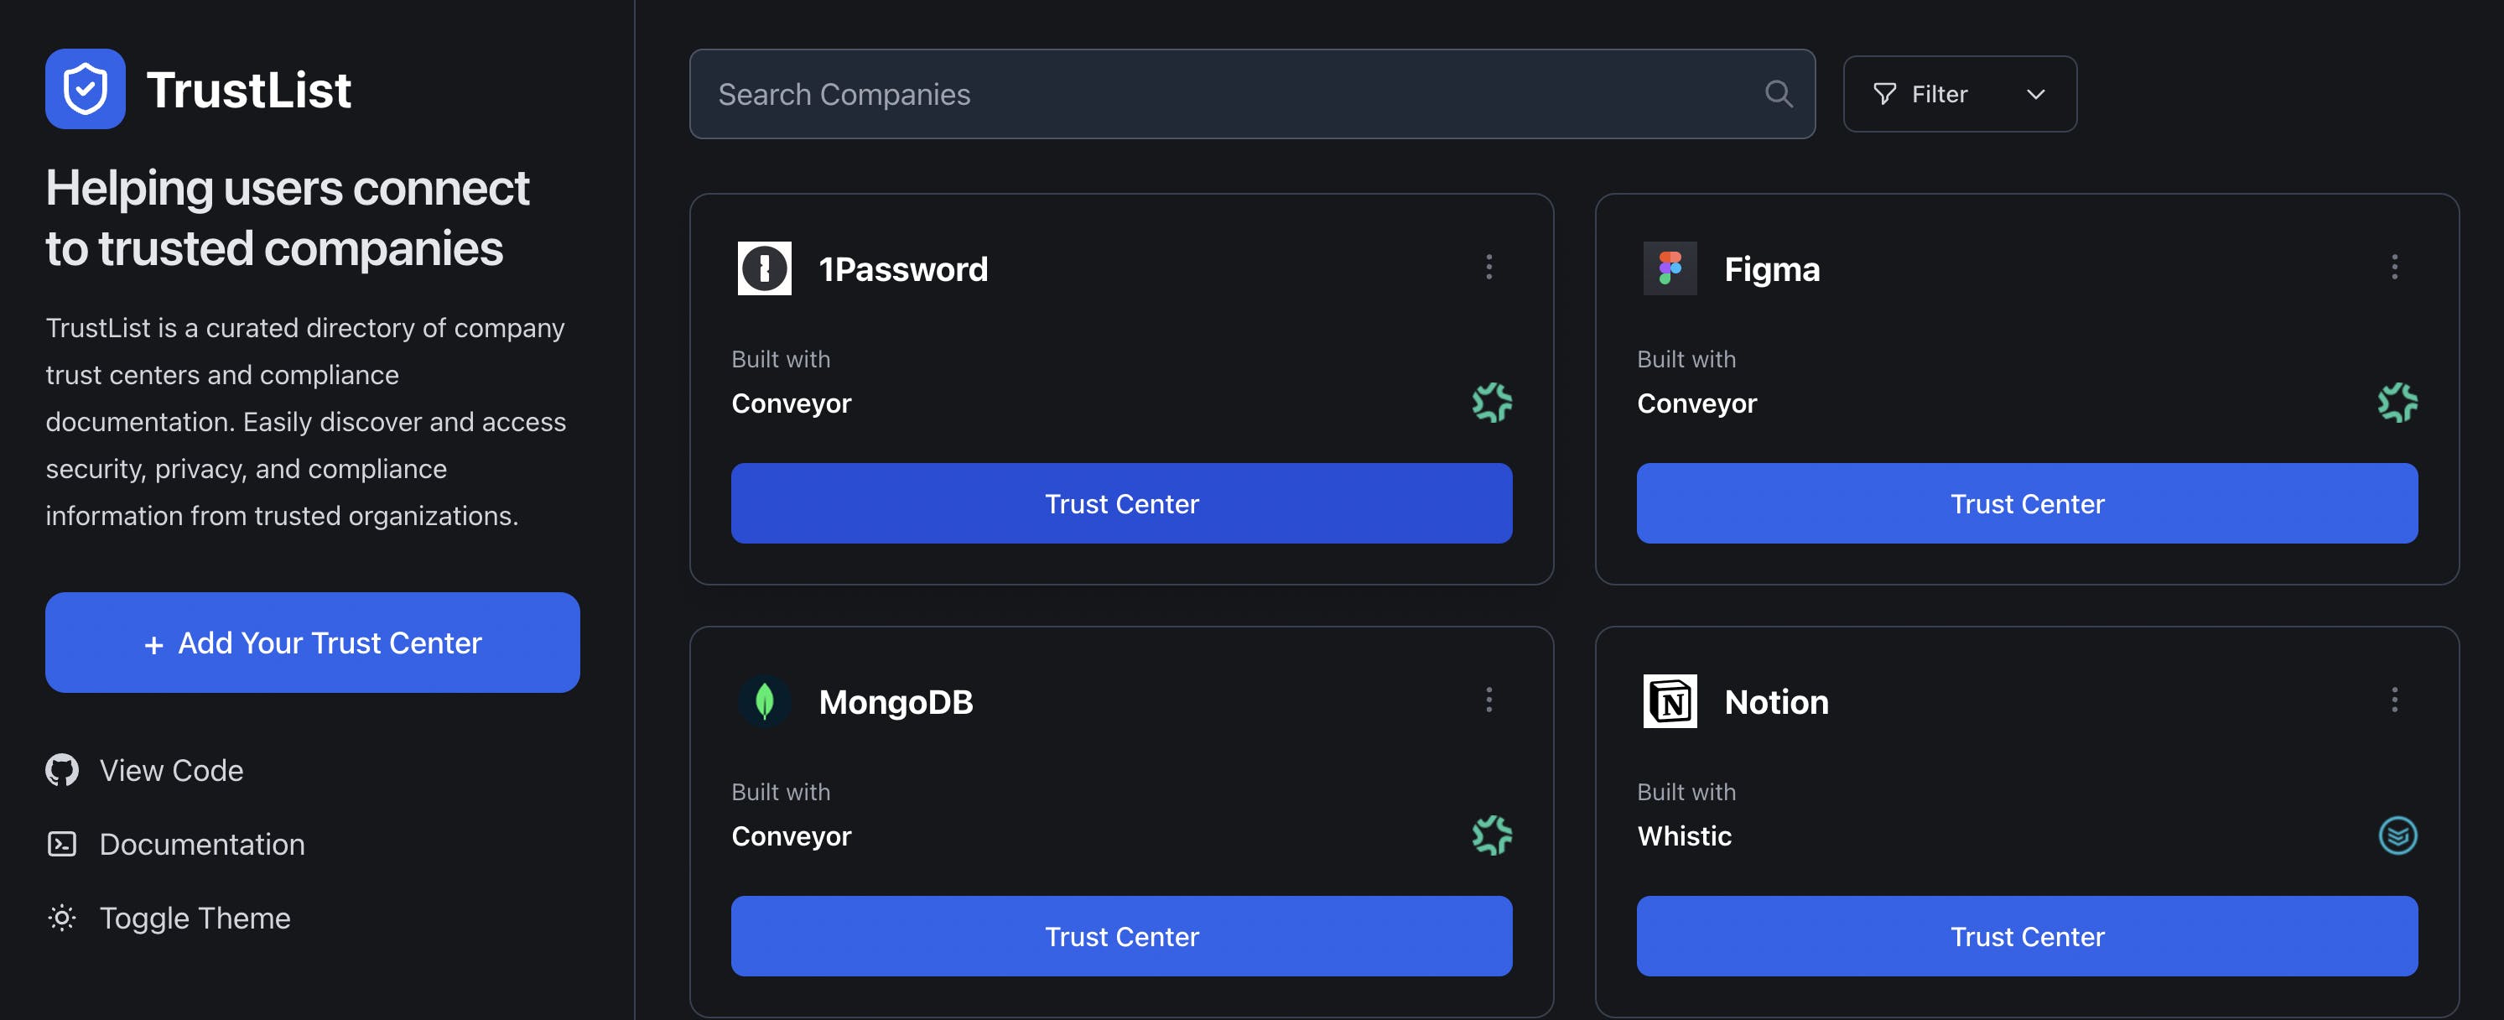Click the 1Password logo icon
Screen dimensions: 2504x1020
764,268
